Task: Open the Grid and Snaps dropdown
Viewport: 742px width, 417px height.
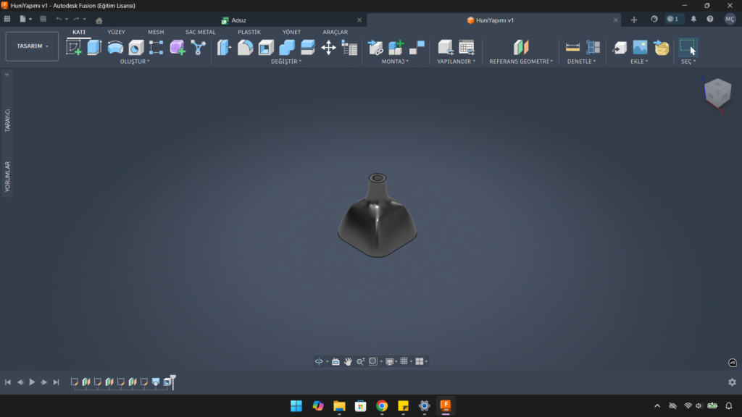Action: 406,361
